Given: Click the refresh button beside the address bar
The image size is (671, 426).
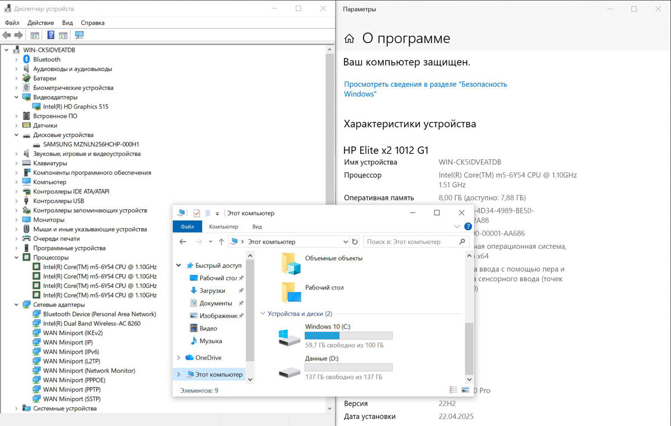Looking at the screenshot, I should [x=355, y=242].
